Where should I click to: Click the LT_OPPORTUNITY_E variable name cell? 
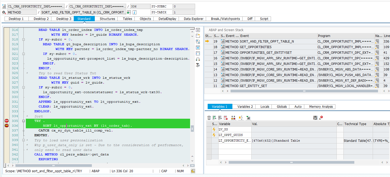coord(234,141)
